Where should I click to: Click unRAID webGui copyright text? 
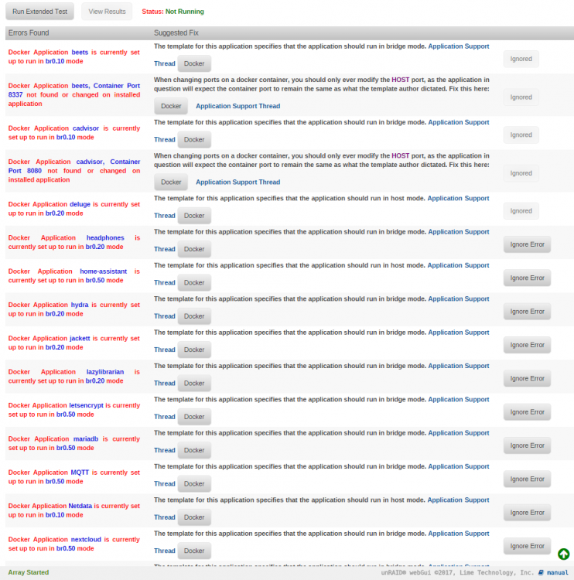457,572
